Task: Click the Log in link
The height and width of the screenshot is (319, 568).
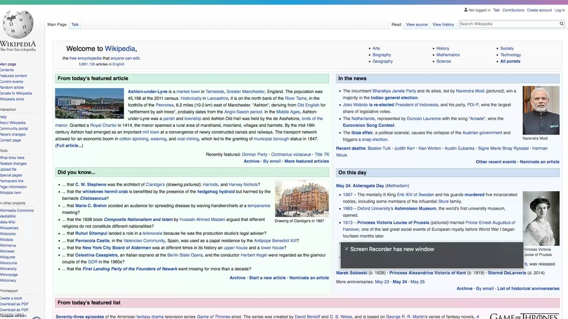Action: pos(560,10)
